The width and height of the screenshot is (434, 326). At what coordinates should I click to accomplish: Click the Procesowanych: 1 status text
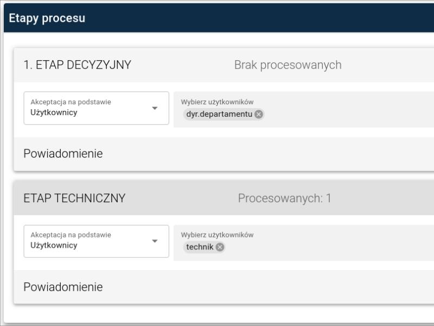284,198
